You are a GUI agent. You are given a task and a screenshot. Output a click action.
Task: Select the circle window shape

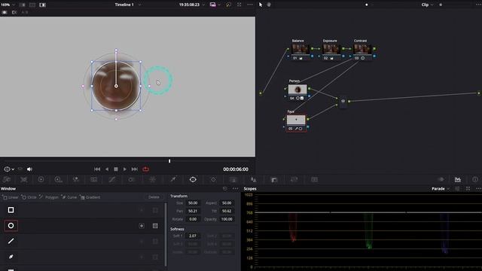11,226
